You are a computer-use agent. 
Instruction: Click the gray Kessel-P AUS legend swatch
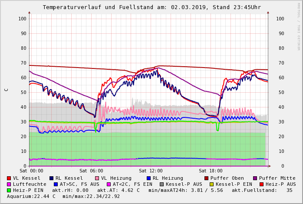(x=162, y=184)
